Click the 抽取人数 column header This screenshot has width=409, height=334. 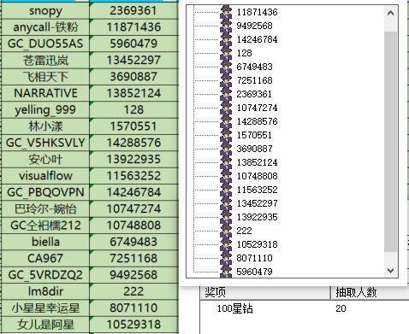point(370,292)
